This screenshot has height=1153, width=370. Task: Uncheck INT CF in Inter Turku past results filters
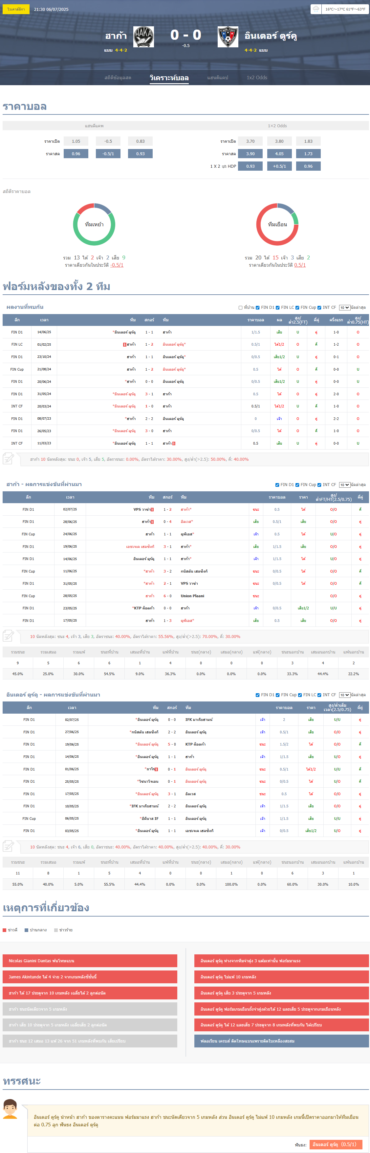(319, 695)
